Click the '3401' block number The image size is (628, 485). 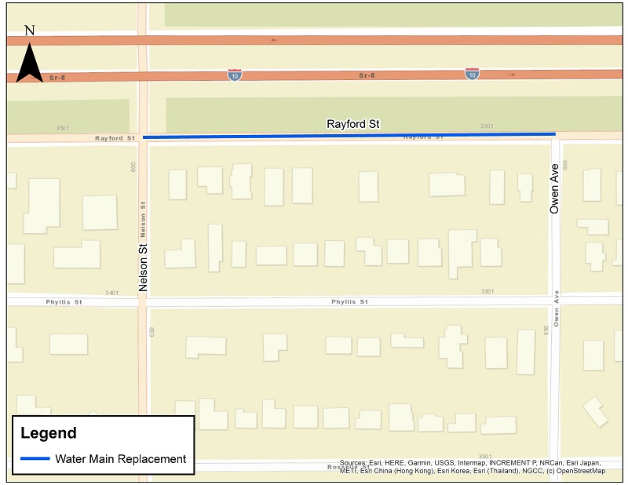[111, 293]
